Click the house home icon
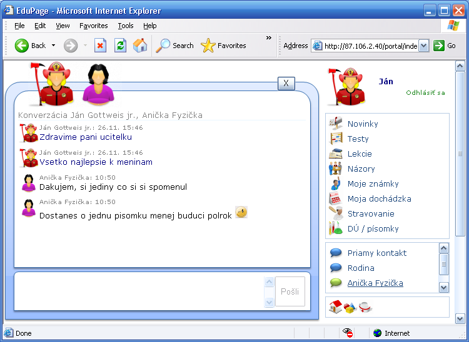 (336, 306)
